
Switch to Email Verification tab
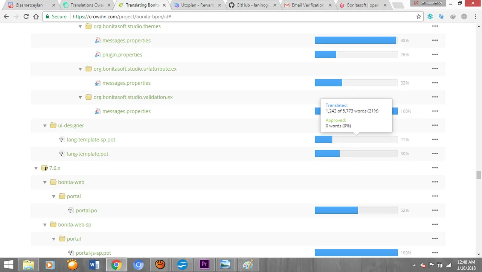(308, 5)
